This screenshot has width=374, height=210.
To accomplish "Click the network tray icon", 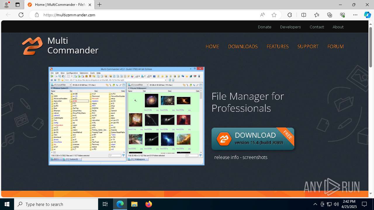I will (x=329, y=204).
